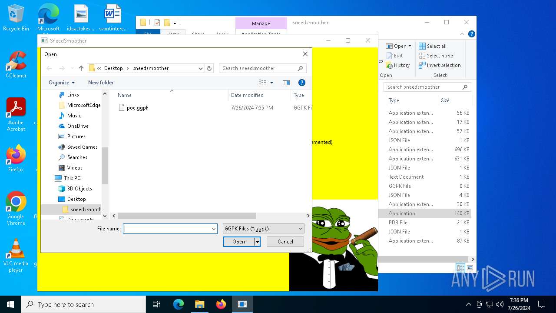Change view layout icon in the Open dialog
This screenshot has width=556, height=313.
tap(262, 83)
